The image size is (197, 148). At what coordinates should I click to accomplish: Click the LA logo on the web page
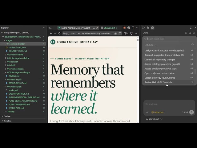[53, 42]
